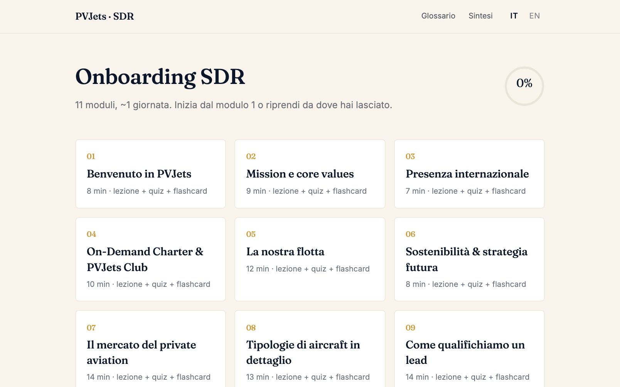Open module 04 On-Demand Charter & PVJets Club
Image resolution: width=620 pixels, height=387 pixels.
[x=150, y=259]
